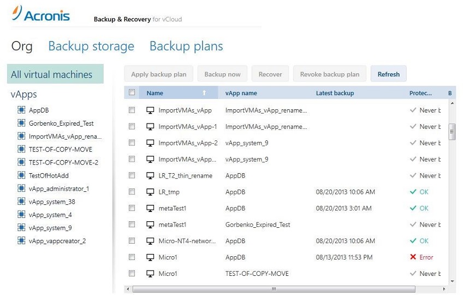Select All virtual machines in sidebar

click(x=55, y=74)
